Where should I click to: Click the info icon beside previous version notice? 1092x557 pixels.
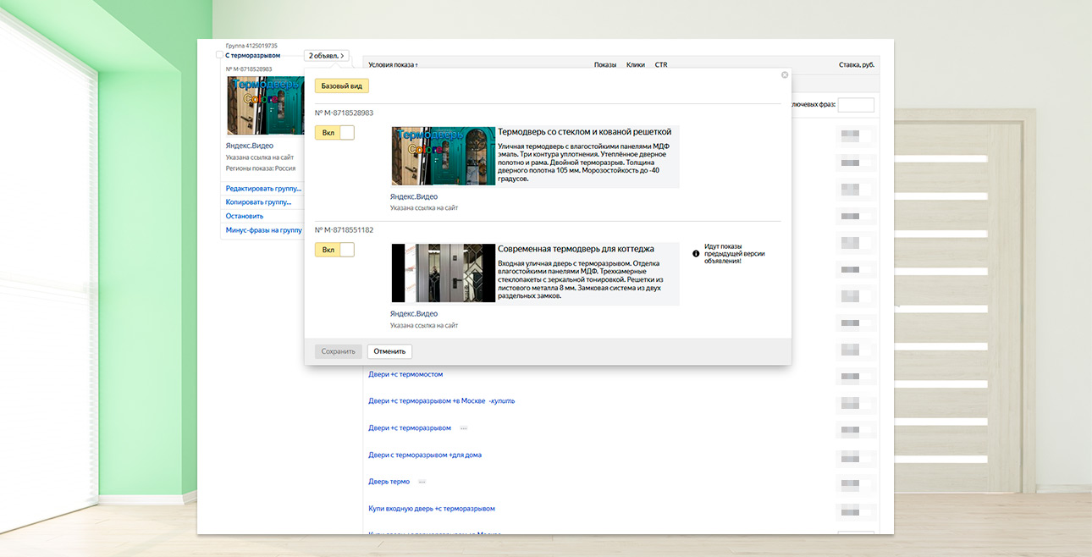(x=696, y=254)
